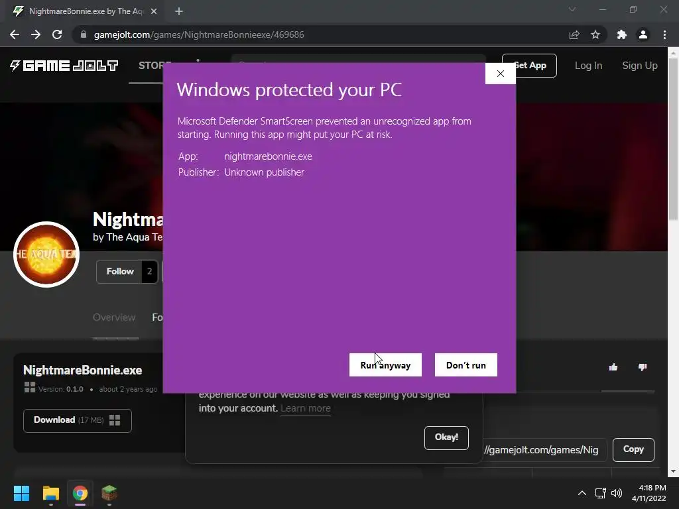Open volume tray icon
Image resolution: width=679 pixels, height=509 pixels.
click(617, 493)
